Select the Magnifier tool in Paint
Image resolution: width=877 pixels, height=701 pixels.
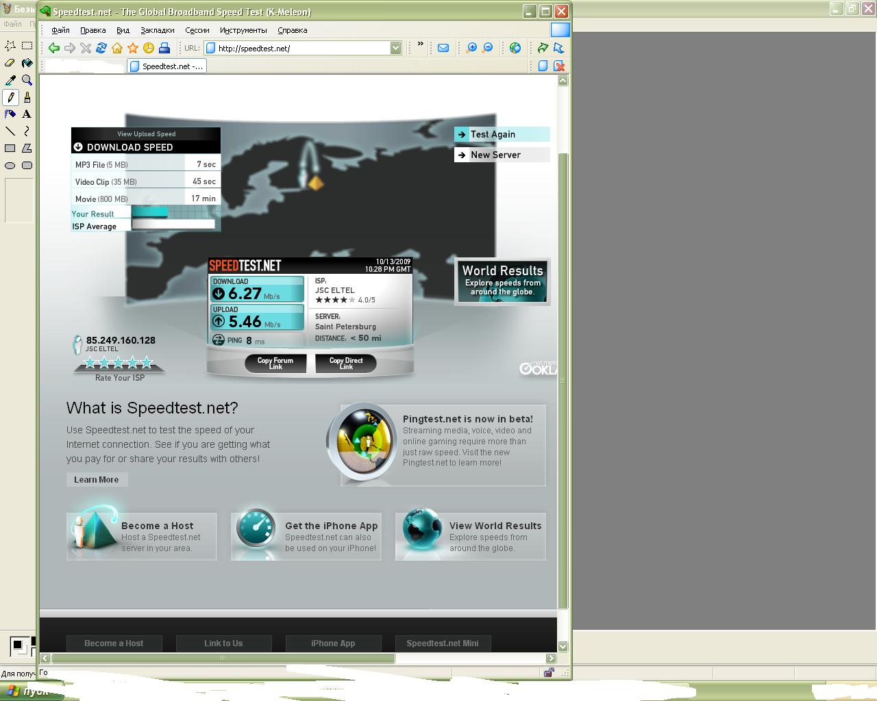tap(27, 80)
